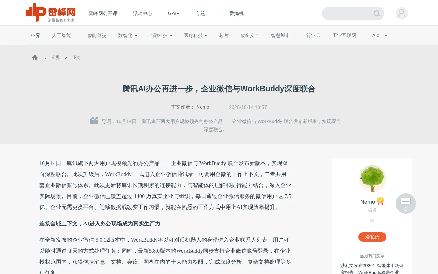
Task: Click the verified badge next to Nemo
Action: (380, 201)
